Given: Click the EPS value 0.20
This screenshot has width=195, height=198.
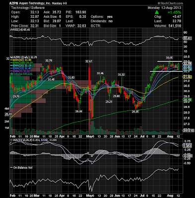Looking at the screenshot, I should click(83, 17).
